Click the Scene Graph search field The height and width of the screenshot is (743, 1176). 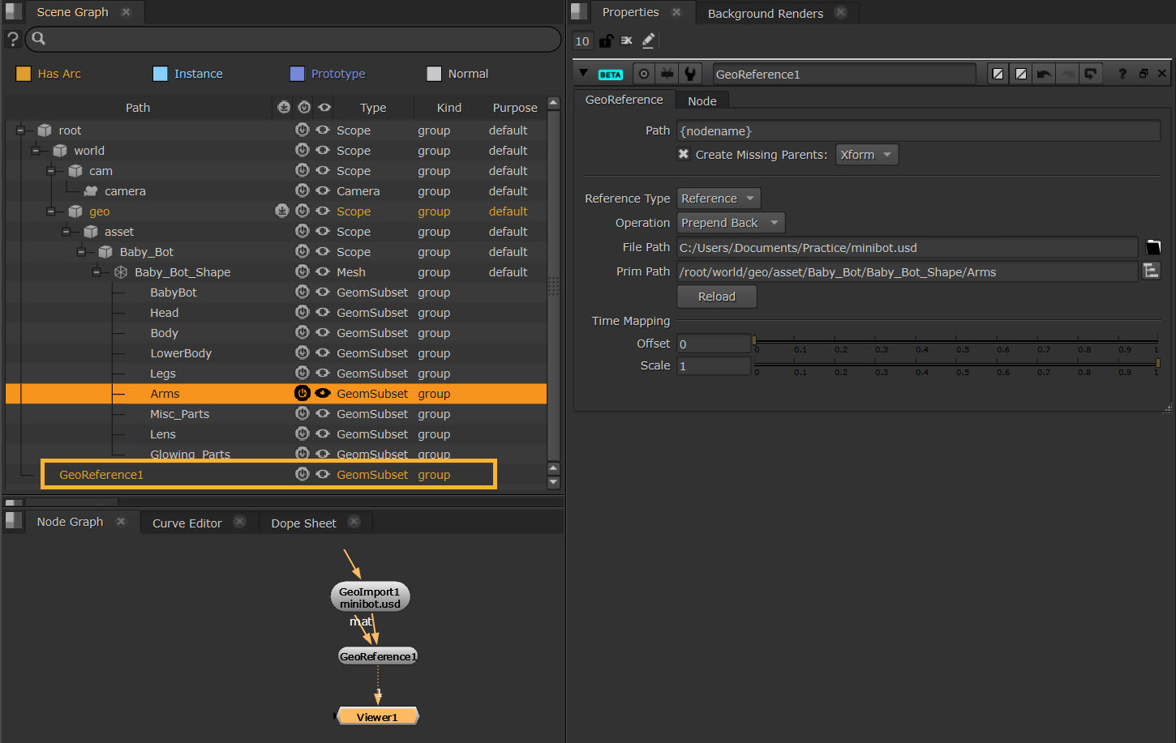click(x=292, y=39)
